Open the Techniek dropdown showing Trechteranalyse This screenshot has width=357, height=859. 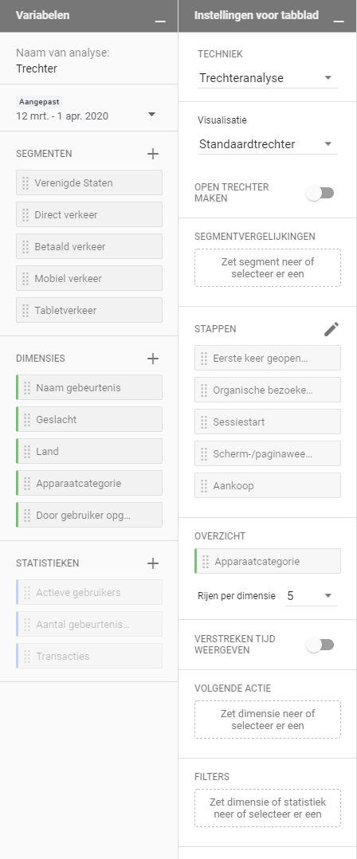[268, 78]
